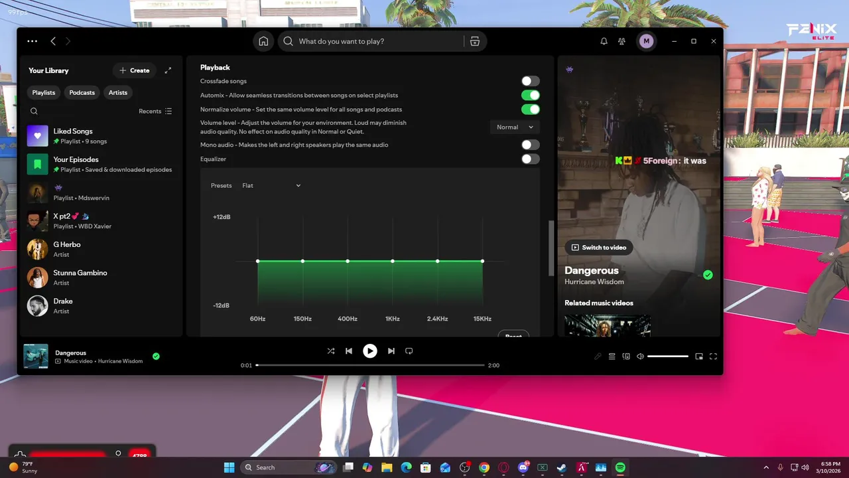This screenshot has width=849, height=478.
Task: Open Hurricane Wisdom link in player bar
Action: coord(120,361)
